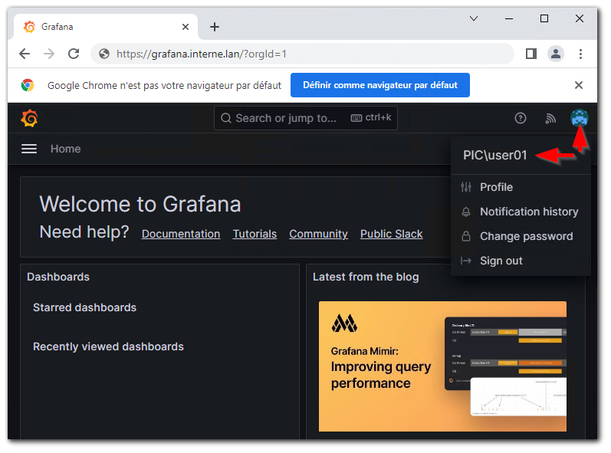611x453 pixels.
Task: Select Profile in user menu
Action: [521, 187]
